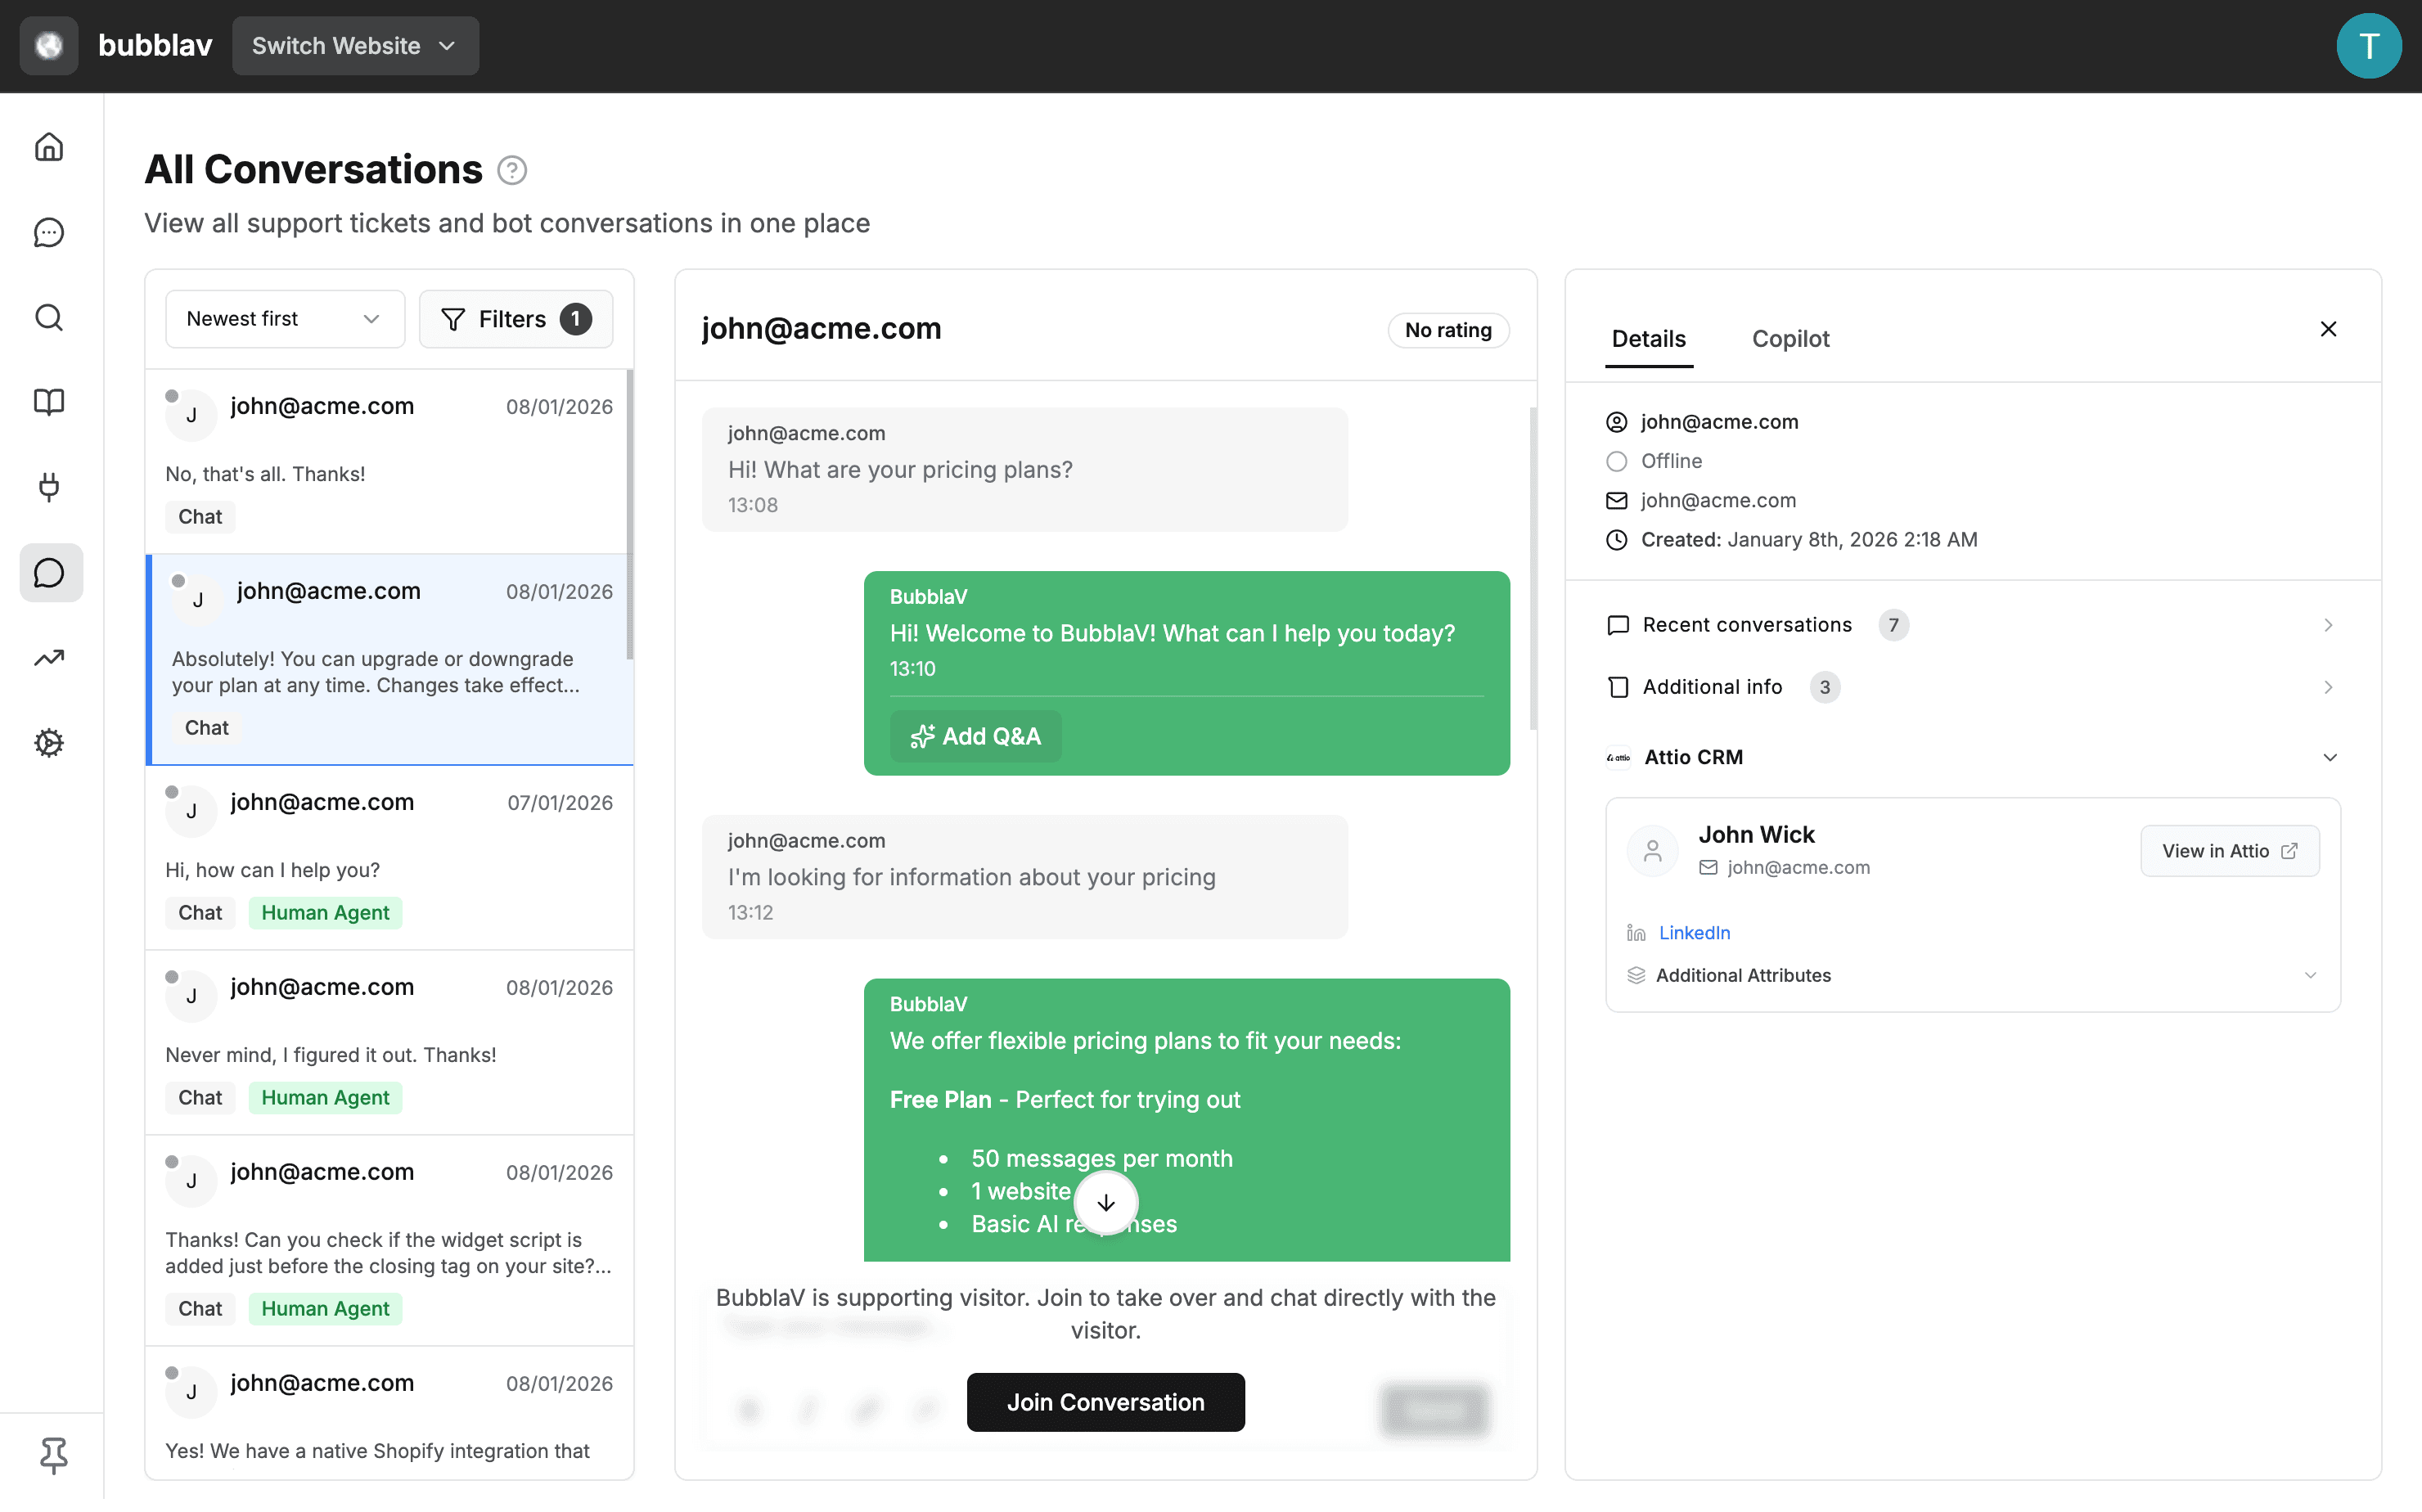Click the search icon in left sidebar
Screen dimensions: 2422x1512
49,318
